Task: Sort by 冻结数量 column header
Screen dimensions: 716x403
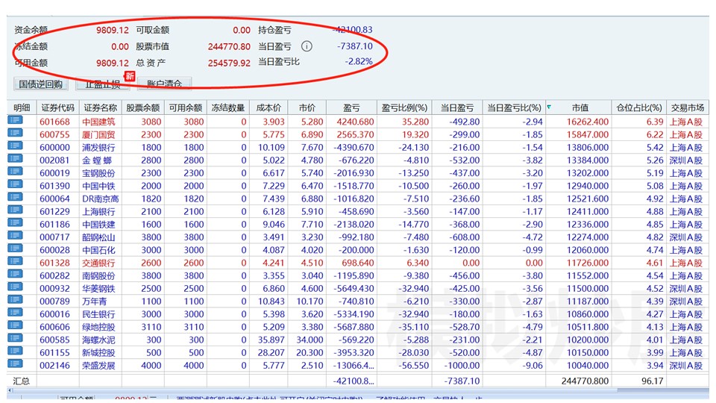Action: 228,107
